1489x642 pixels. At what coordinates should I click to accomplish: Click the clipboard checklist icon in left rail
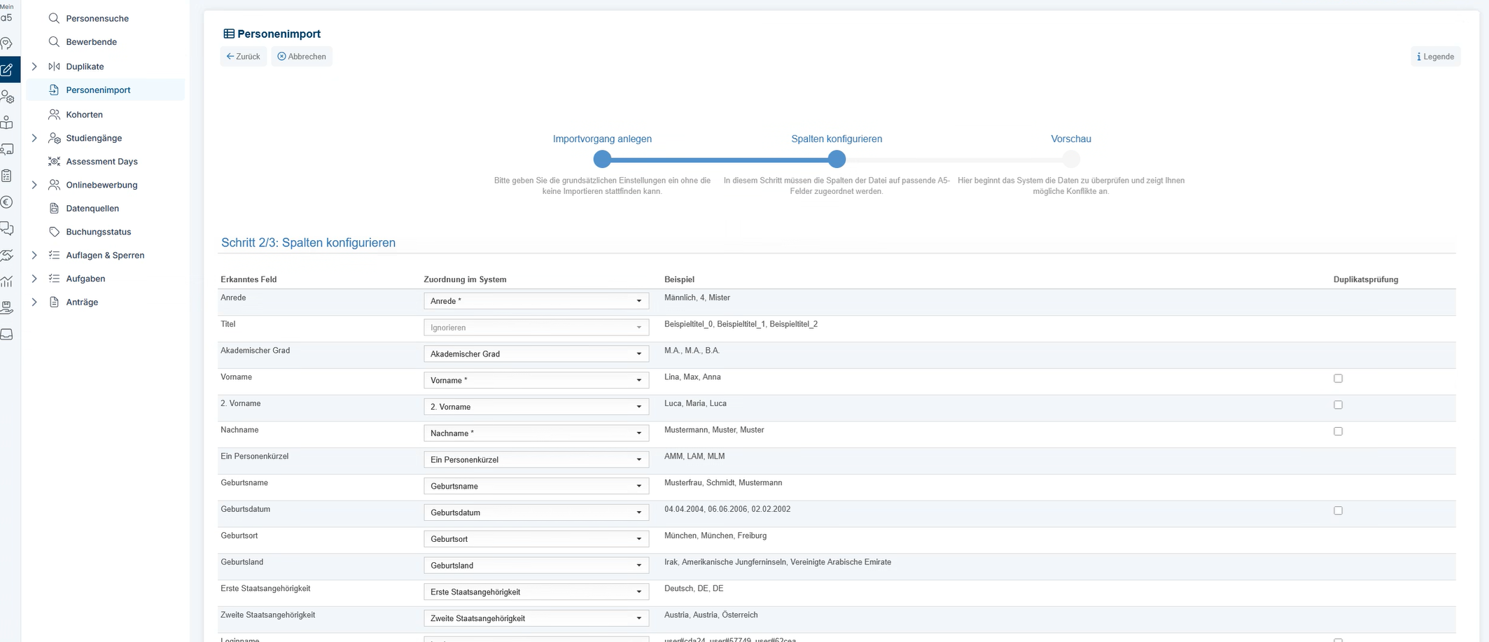coord(7,176)
